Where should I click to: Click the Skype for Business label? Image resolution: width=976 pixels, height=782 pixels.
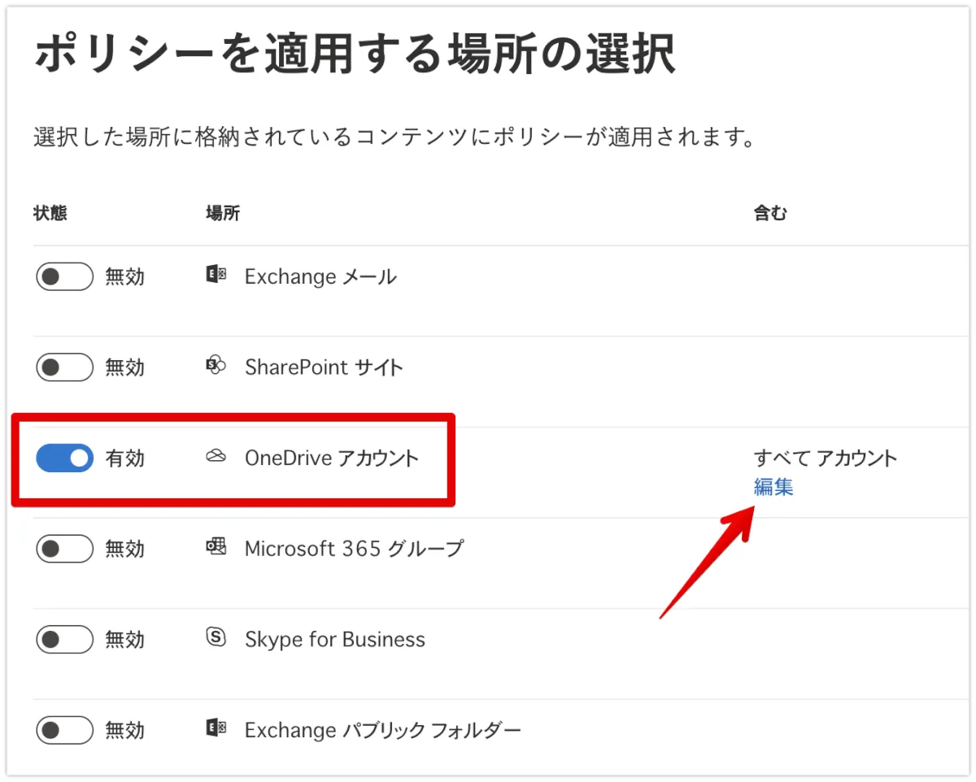click(x=335, y=640)
